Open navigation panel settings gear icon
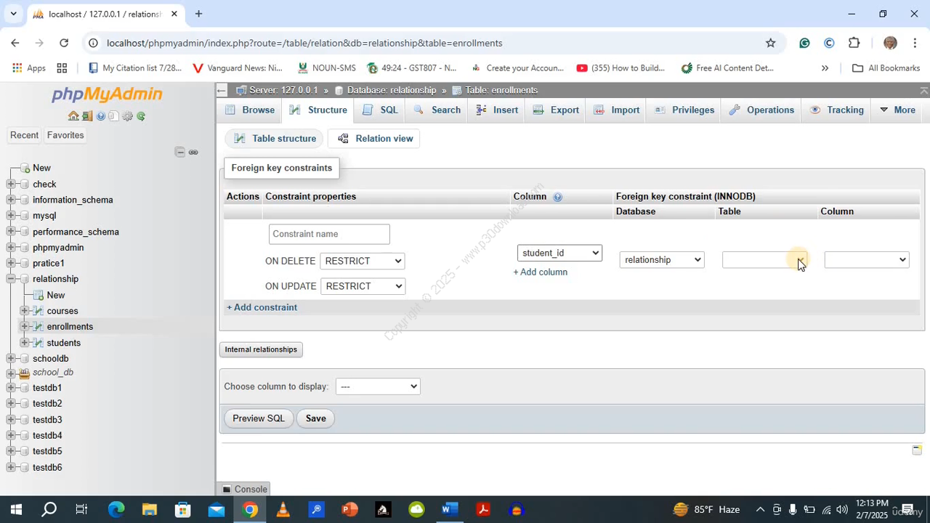 point(127,116)
